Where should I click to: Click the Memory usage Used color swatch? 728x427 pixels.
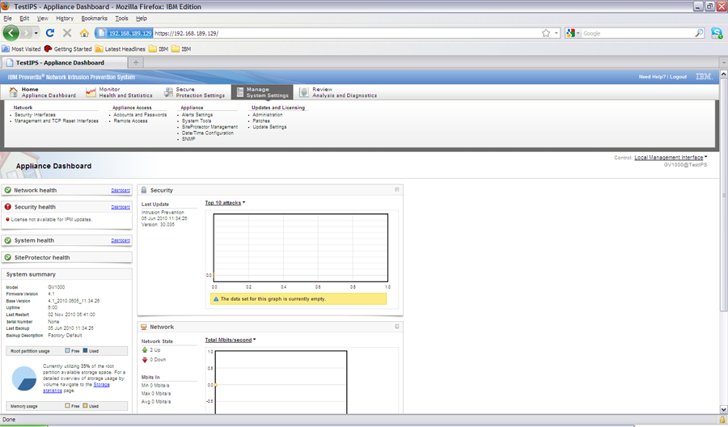click(85, 405)
